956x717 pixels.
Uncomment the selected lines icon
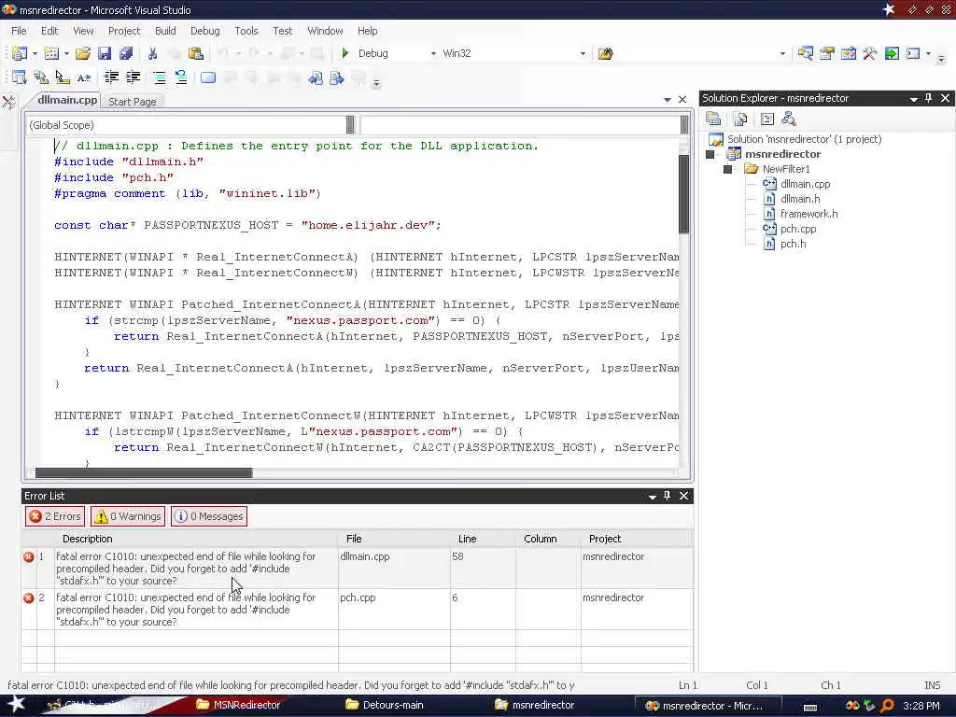coord(181,77)
